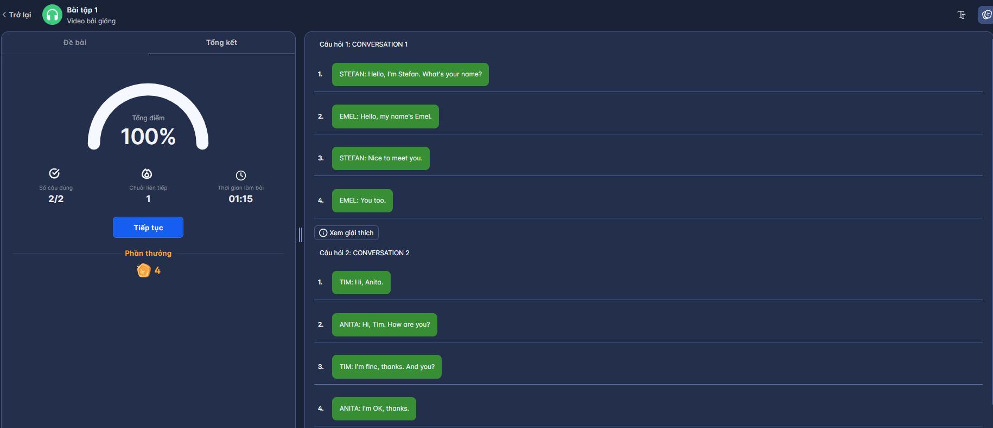Select the Tổng kết tab
The width and height of the screenshot is (993, 428).
(221, 42)
